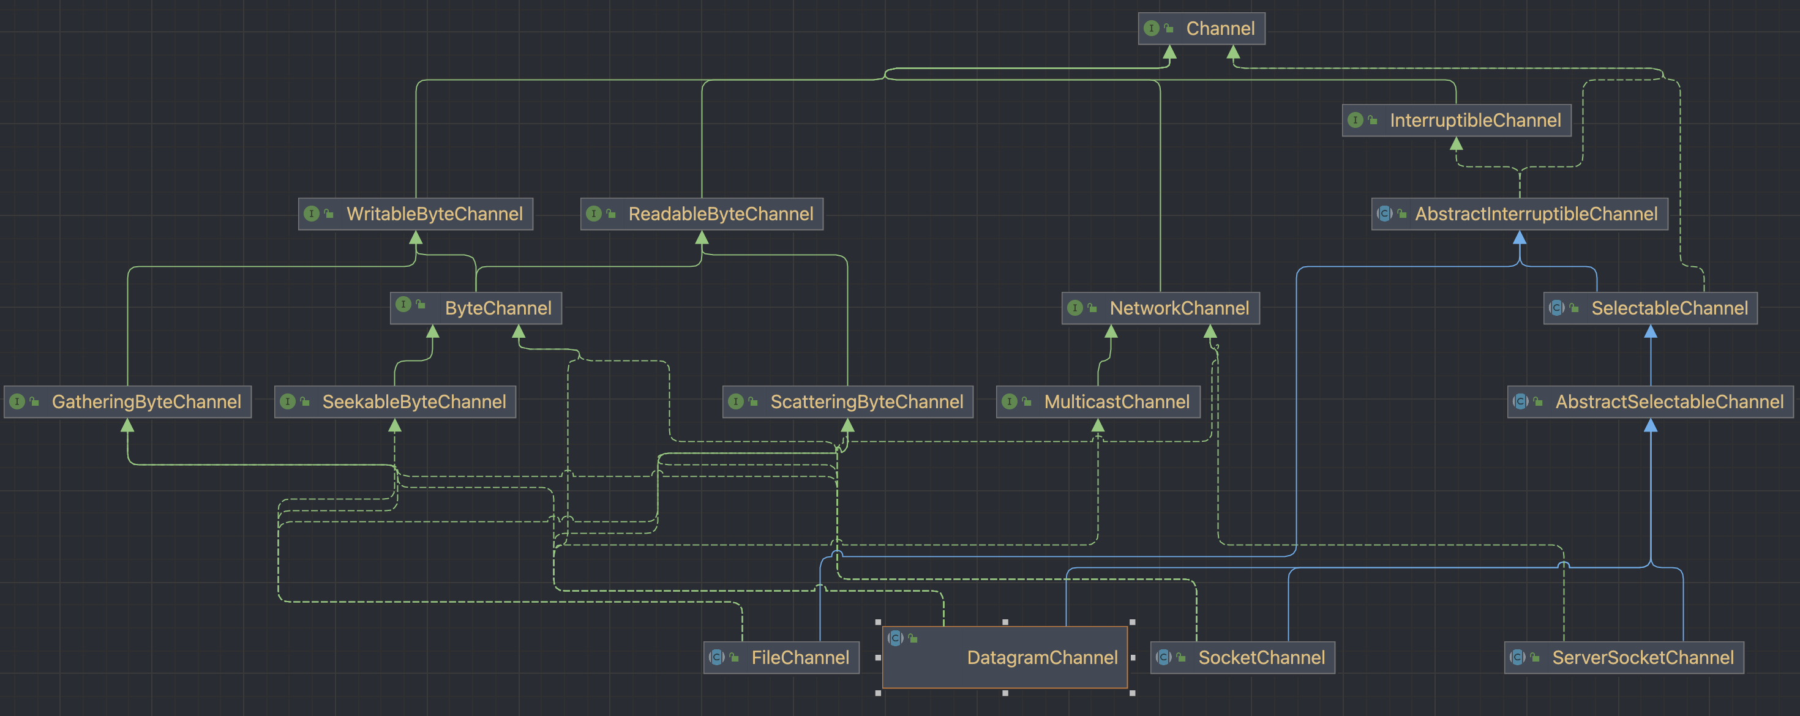Click the class icon on AbstractInterruptibleChannel
The width and height of the screenshot is (1800, 716).
coord(1384,214)
